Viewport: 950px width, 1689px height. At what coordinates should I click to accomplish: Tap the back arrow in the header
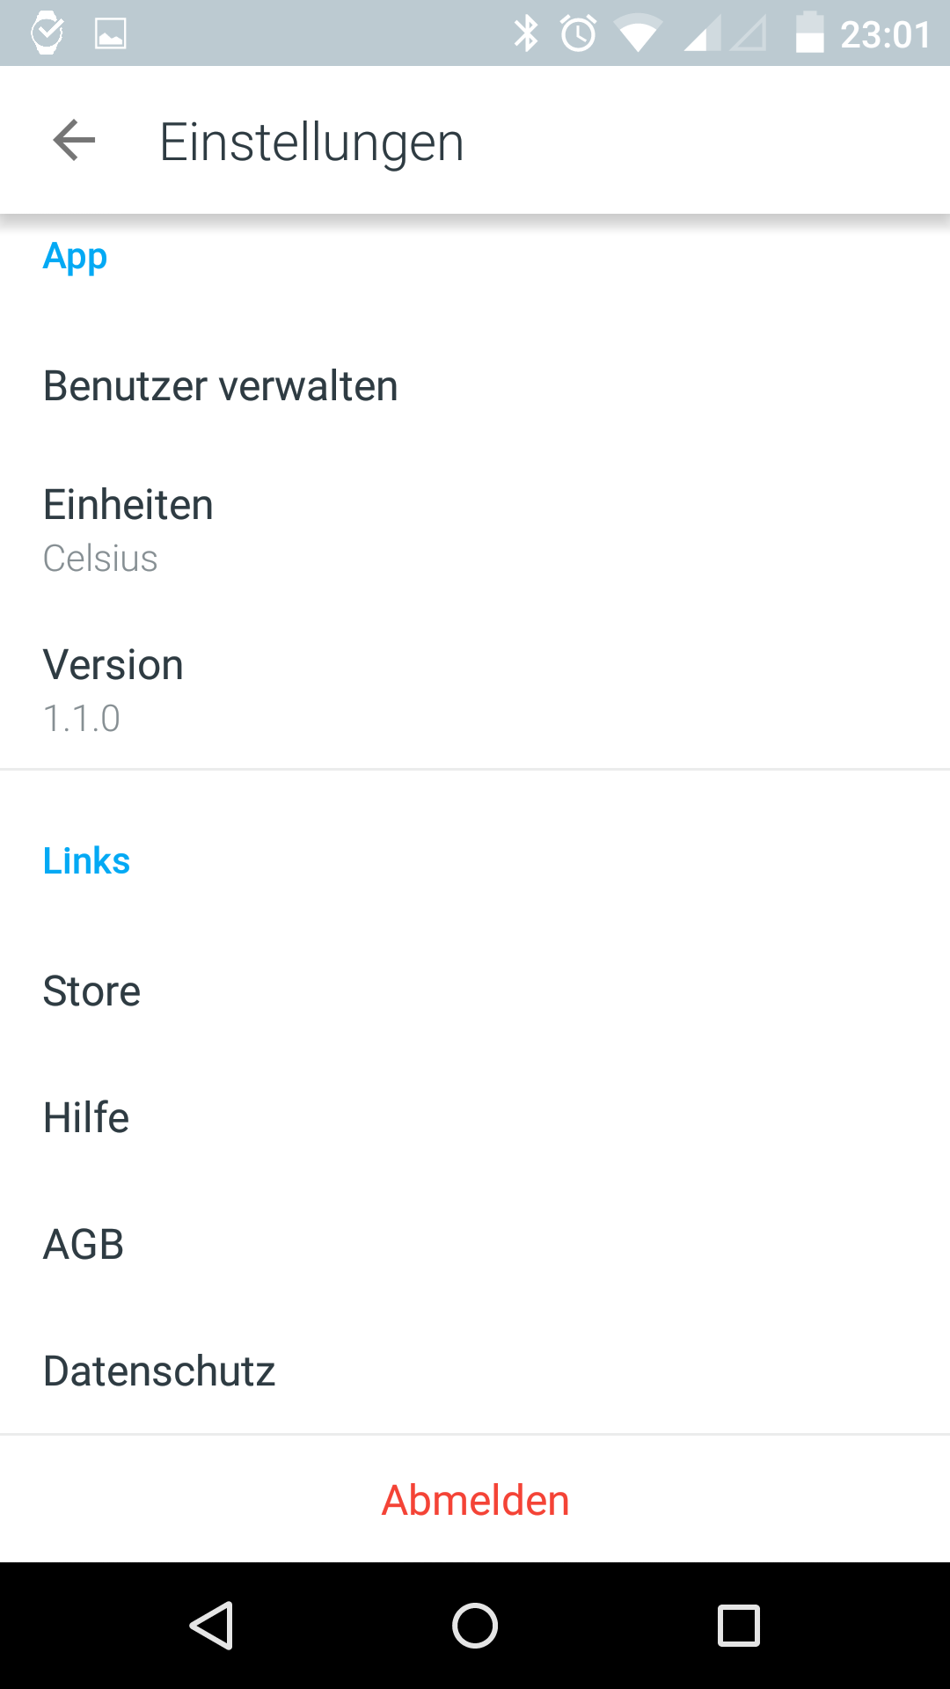click(x=74, y=141)
